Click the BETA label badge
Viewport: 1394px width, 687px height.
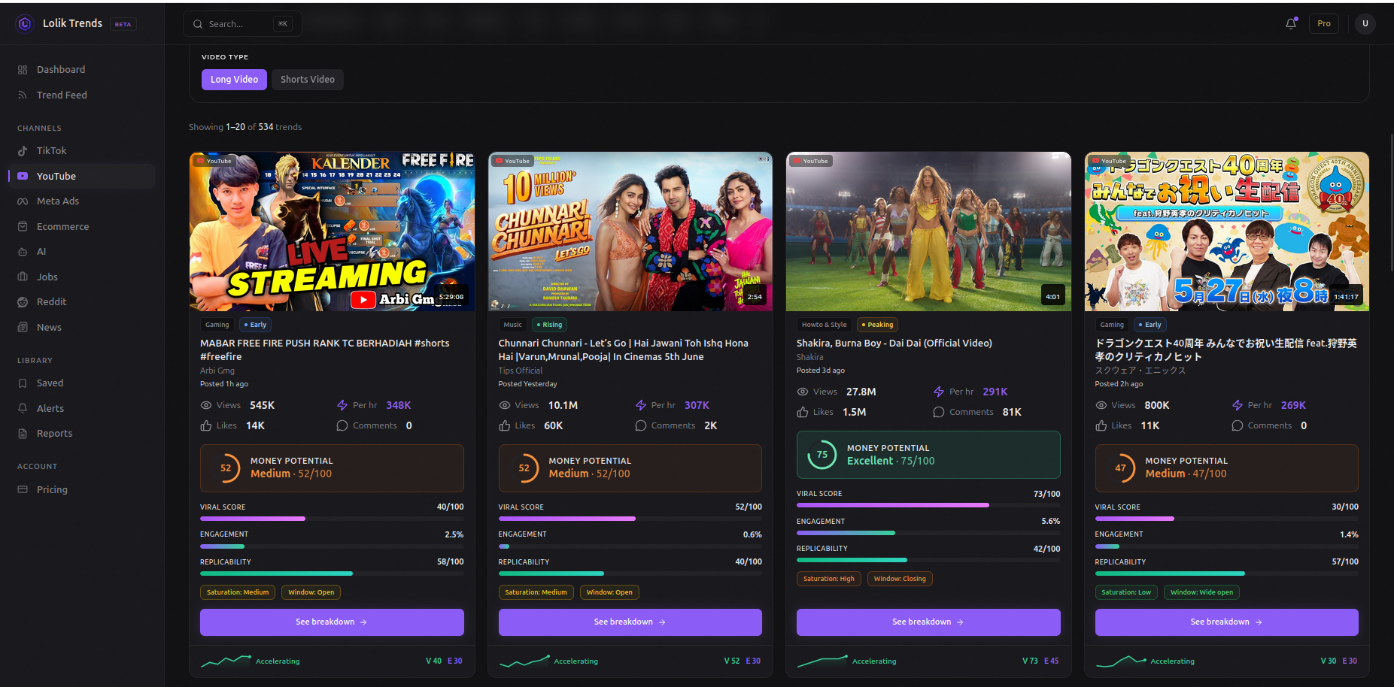click(123, 24)
